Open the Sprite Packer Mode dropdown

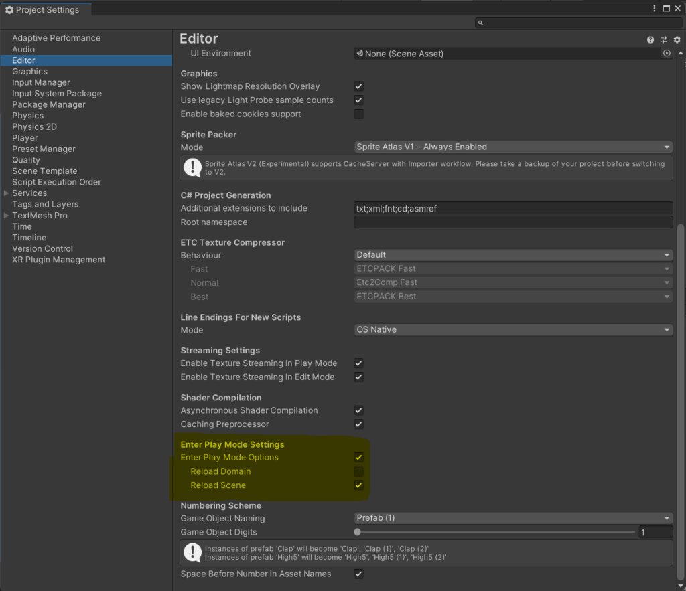513,147
